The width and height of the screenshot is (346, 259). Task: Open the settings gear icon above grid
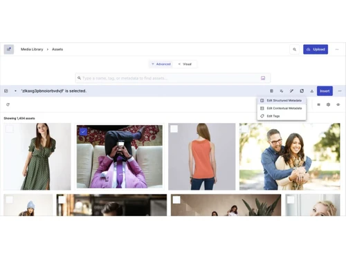coord(328,104)
